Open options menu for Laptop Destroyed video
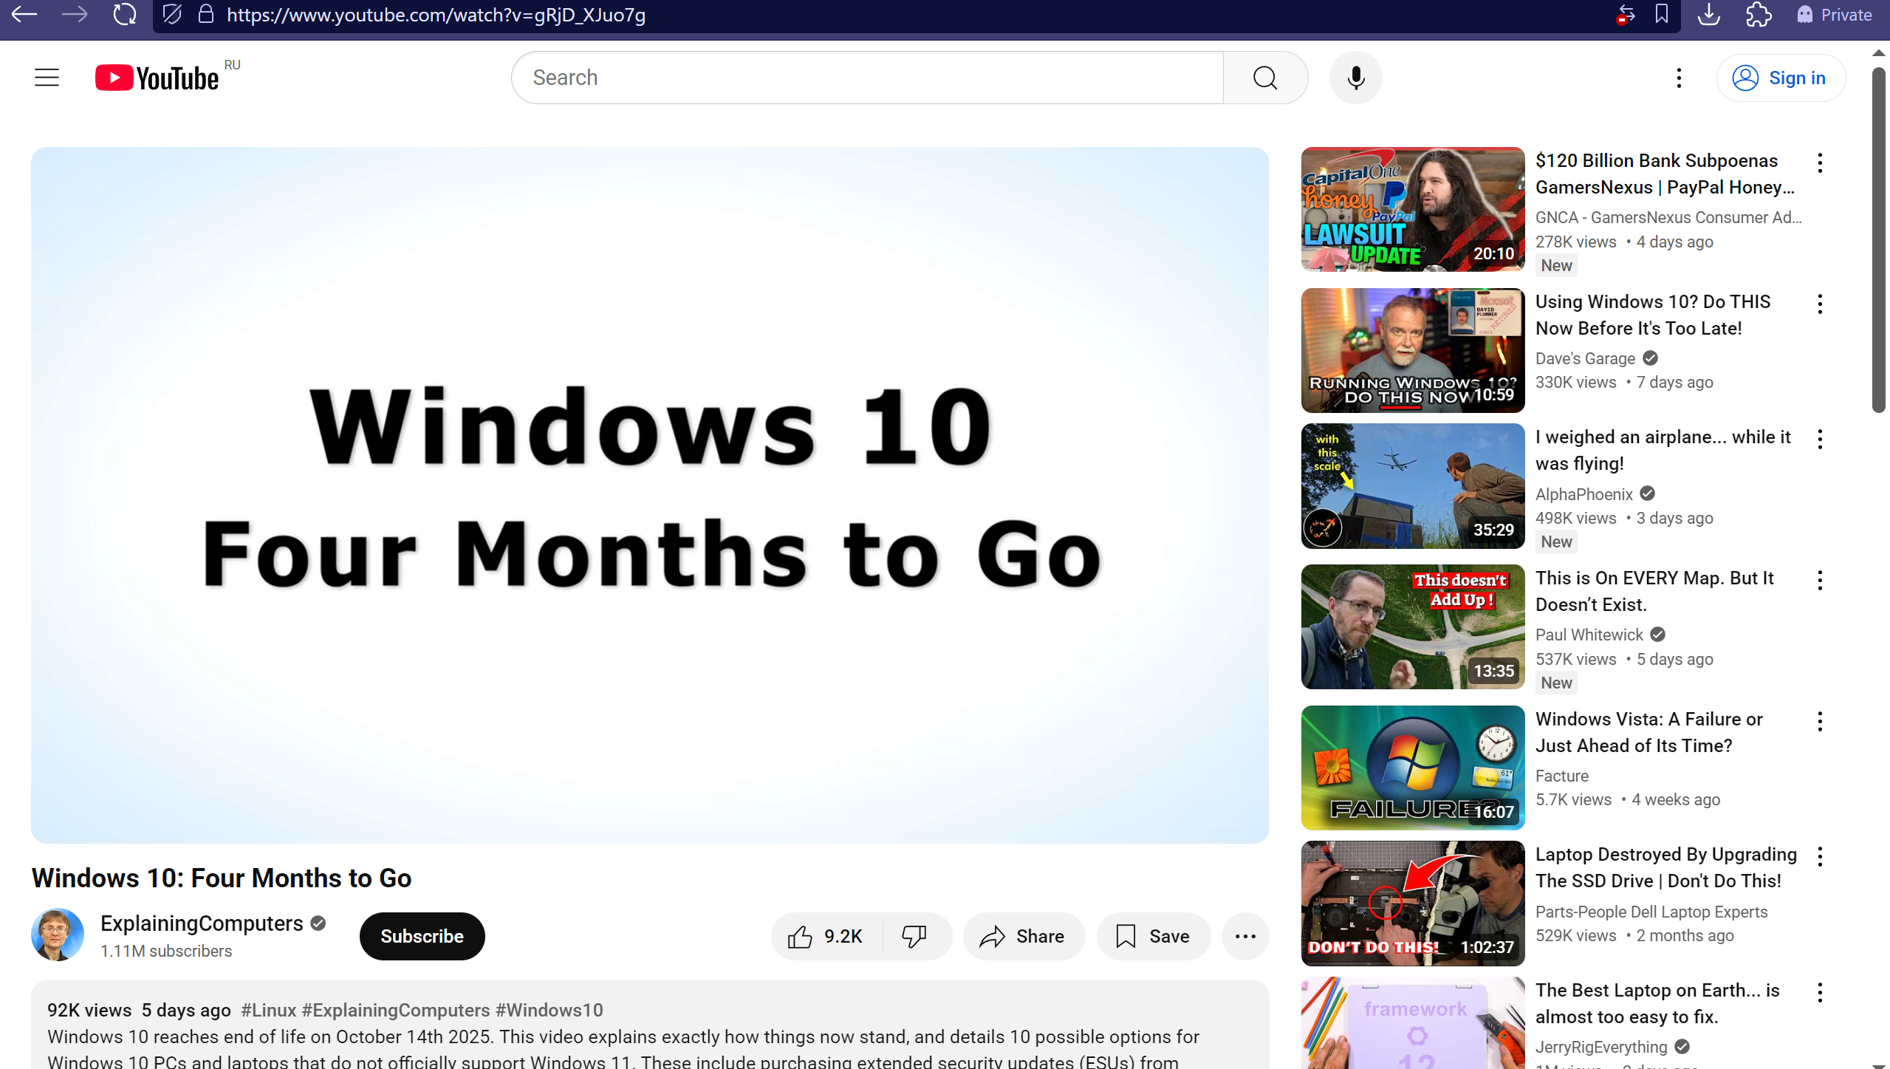1890x1069 pixels. click(1820, 856)
